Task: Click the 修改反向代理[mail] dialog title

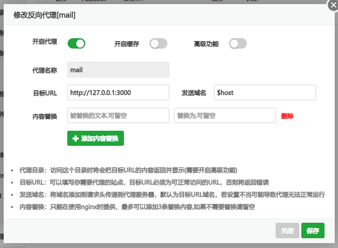Action: coord(44,15)
